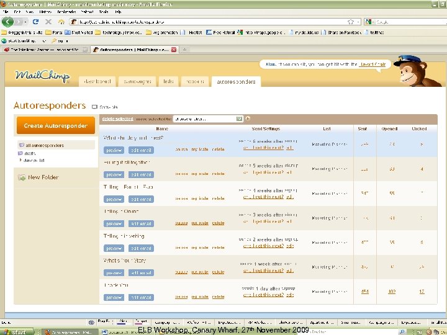This screenshot has width=447, height=335.
Task: Select all autoresponders in sidebar
Action: click(45, 146)
